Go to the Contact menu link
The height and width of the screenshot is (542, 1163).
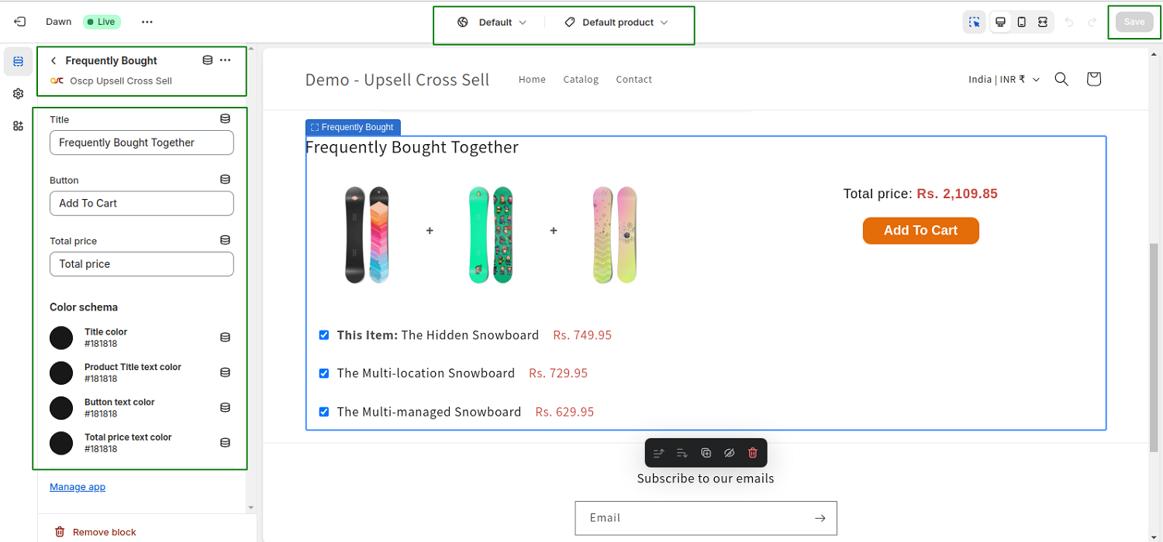633,79
